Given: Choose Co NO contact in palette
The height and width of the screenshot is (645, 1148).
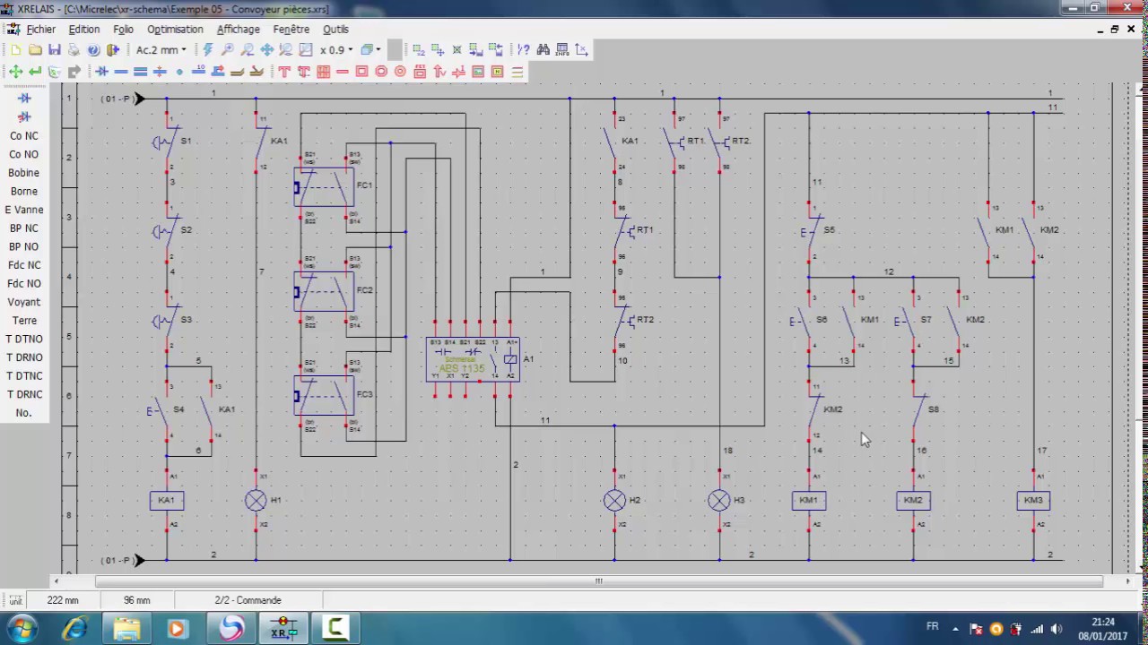Looking at the screenshot, I should [24, 154].
